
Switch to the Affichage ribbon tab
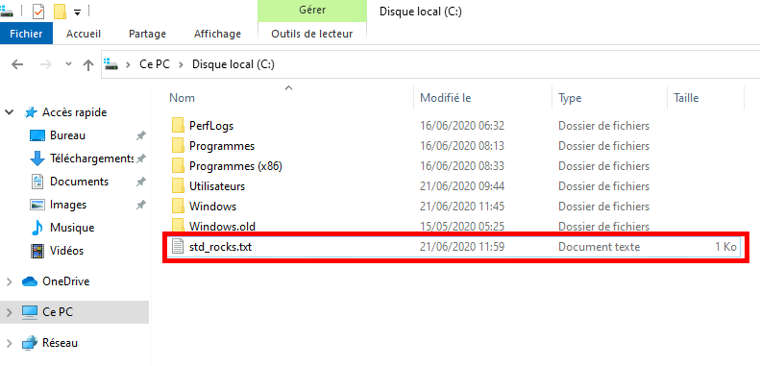pos(218,34)
